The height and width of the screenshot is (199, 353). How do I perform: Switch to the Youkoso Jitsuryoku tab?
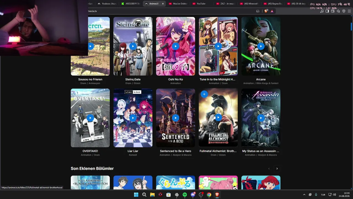(x=107, y=4)
